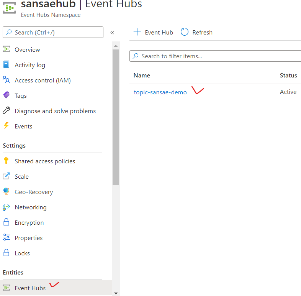Select Event Hubs under Entities
The image size is (301, 296).
click(x=30, y=288)
